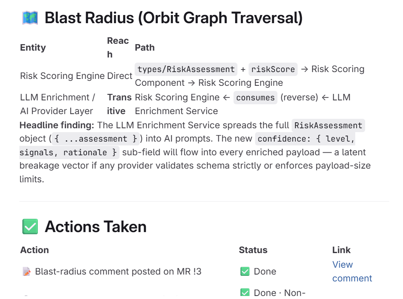Click the { ...assessment } code snippet
The image size is (403, 299).
[95, 139]
